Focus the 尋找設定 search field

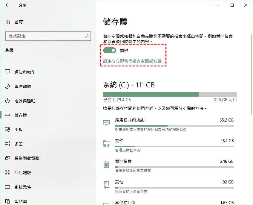point(48,36)
